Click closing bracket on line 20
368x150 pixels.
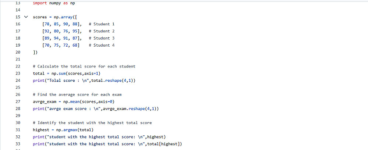(x=35, y=52)
